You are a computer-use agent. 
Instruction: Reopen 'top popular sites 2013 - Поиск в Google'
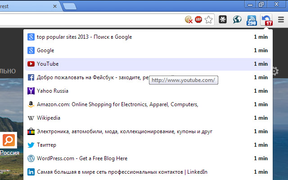click(x=148, y=37)
